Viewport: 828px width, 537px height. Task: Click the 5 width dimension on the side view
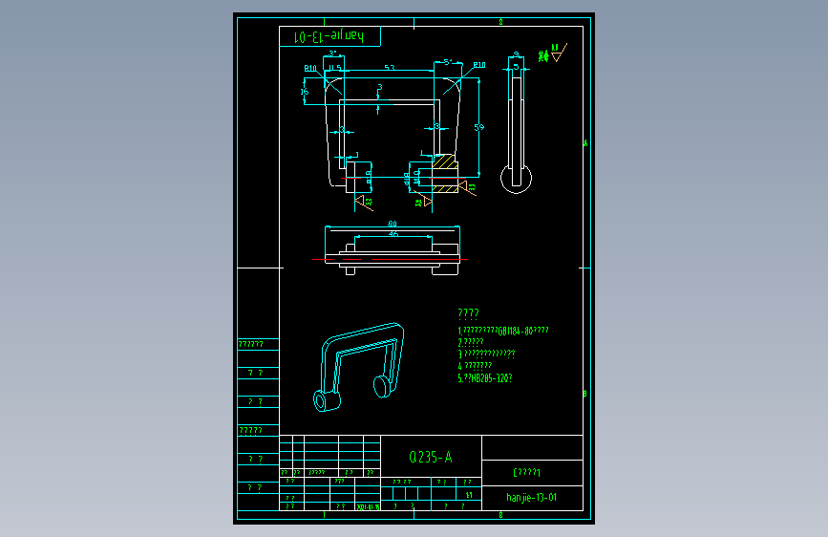click(x=516, y=67)
